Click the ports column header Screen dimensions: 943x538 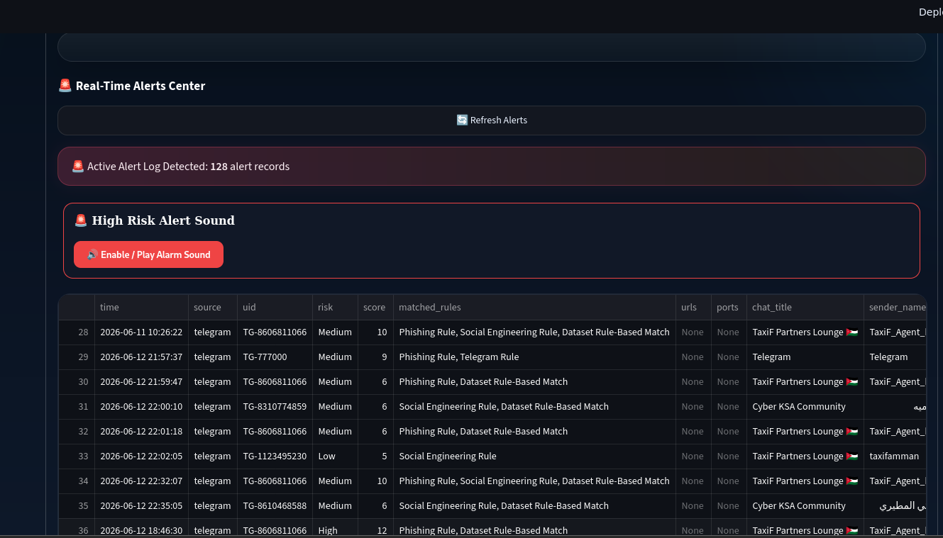point(729,307)
